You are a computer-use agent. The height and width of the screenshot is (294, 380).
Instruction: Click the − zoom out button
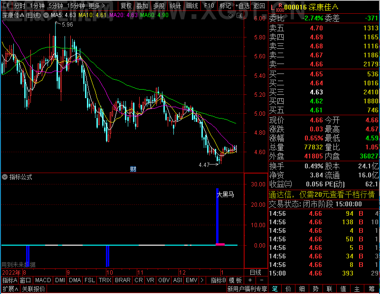coord(262,280)
